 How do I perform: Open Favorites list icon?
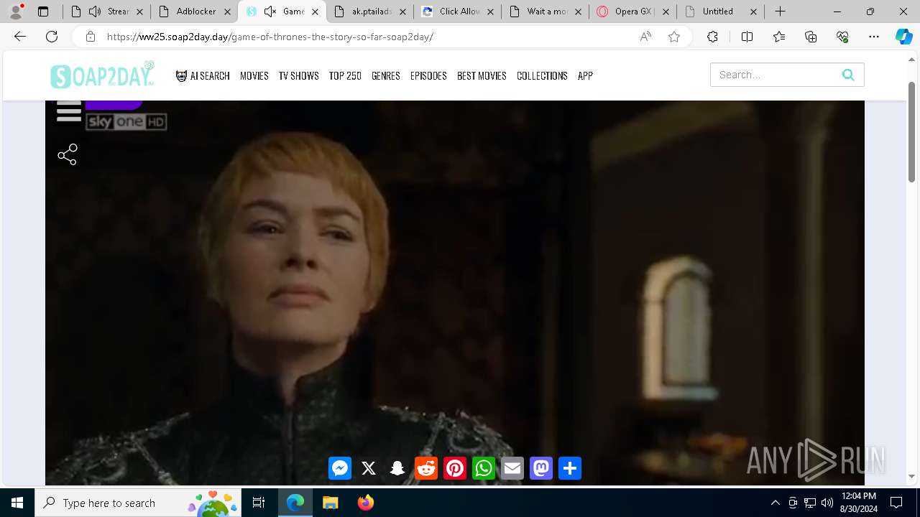pyautogui.click(x=779, y=37)
